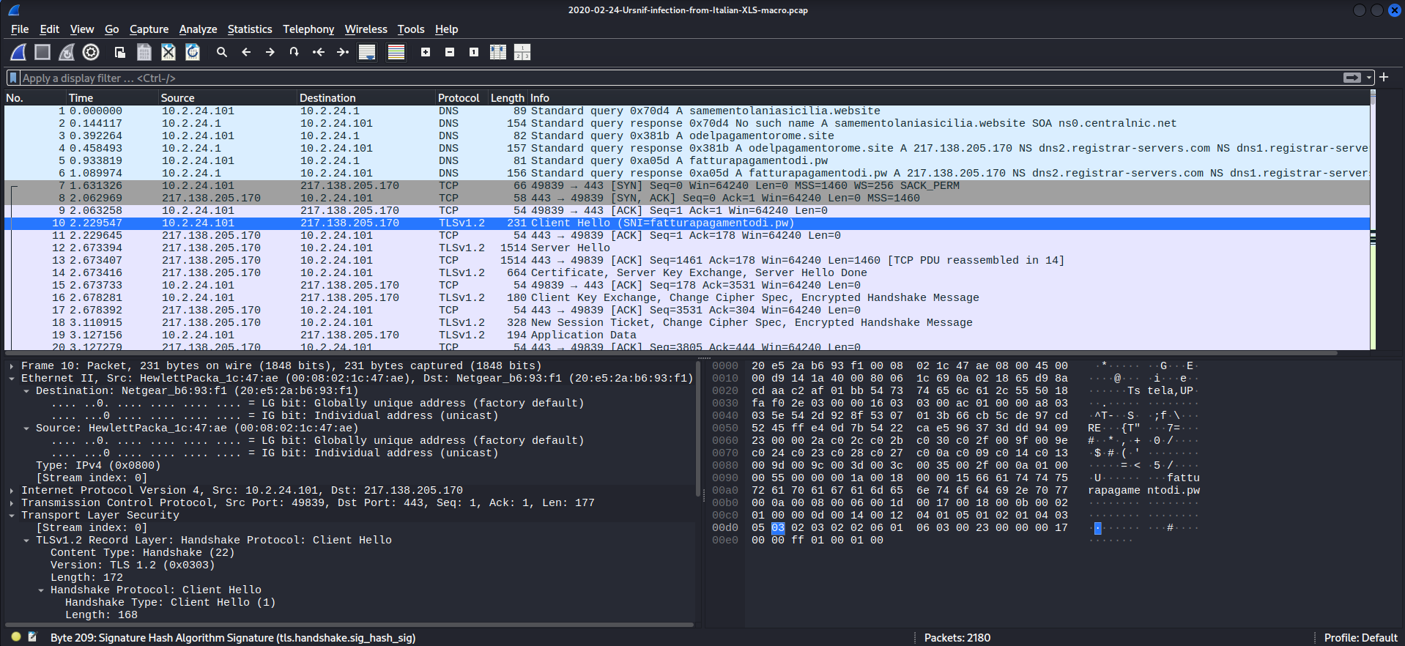The width and height of the screenshot is (1405, 646).
Task: Zoom out the main window text
Action: pos(450,52)
